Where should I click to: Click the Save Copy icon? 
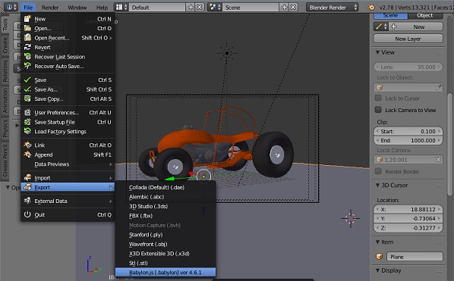[27, 98]
